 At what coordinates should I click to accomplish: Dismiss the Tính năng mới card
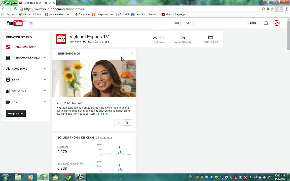132,53
